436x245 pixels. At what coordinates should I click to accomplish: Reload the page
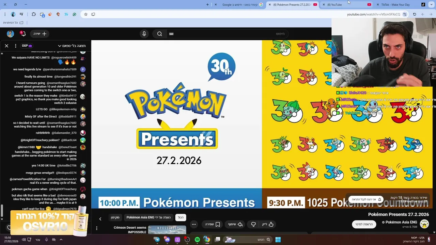415,14
